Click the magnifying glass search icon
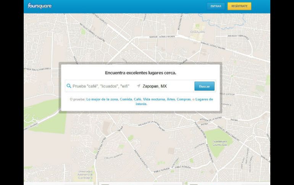This screenshot has height=185, width=294. (69, 86)
